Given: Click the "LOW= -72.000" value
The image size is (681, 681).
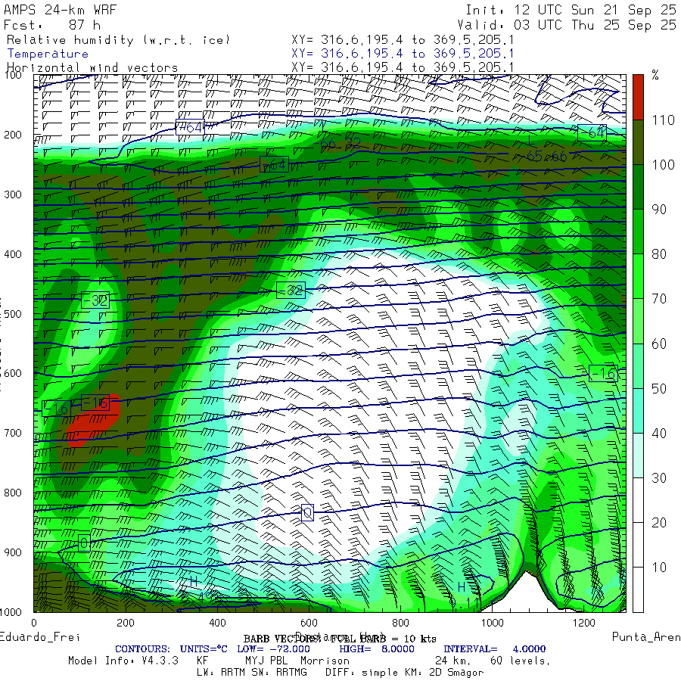Looking at the screenshot, I should (x=273, y=649).
